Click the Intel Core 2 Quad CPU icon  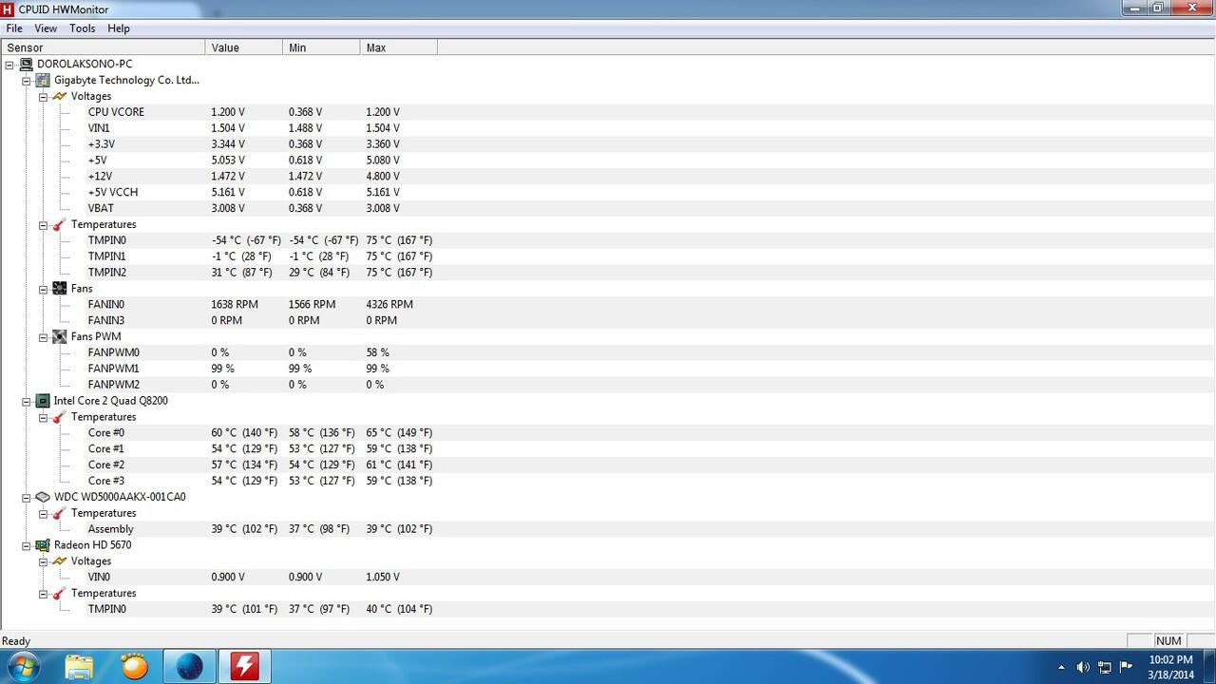tap(43, 401)
